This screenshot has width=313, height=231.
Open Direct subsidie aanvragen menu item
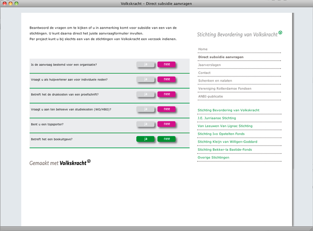tap(221, 57)
